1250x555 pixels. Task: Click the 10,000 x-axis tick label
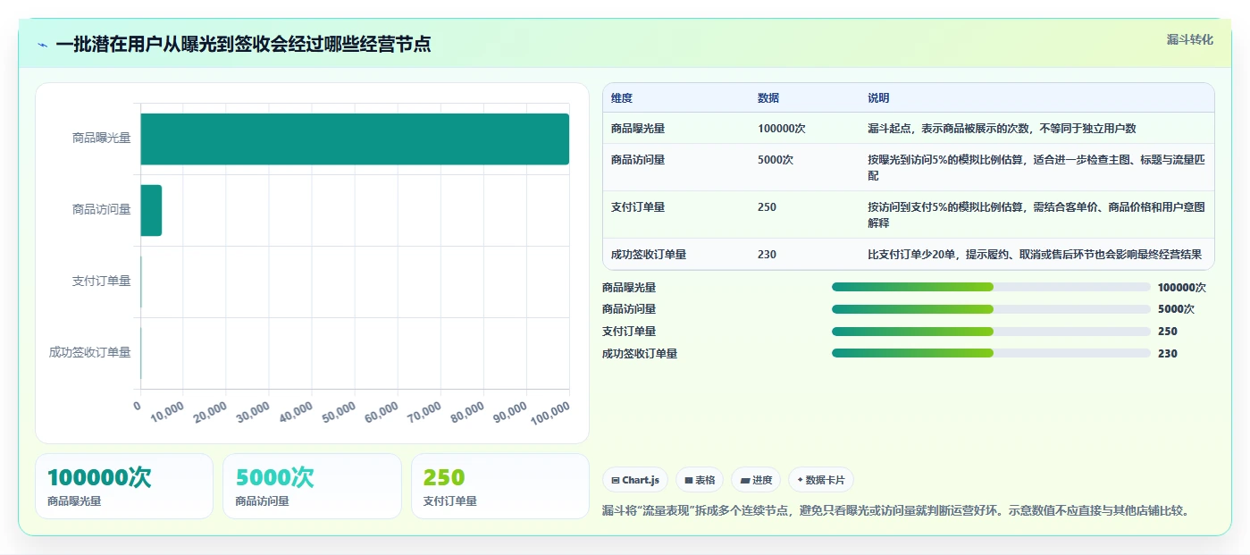[x=167, y=413]
